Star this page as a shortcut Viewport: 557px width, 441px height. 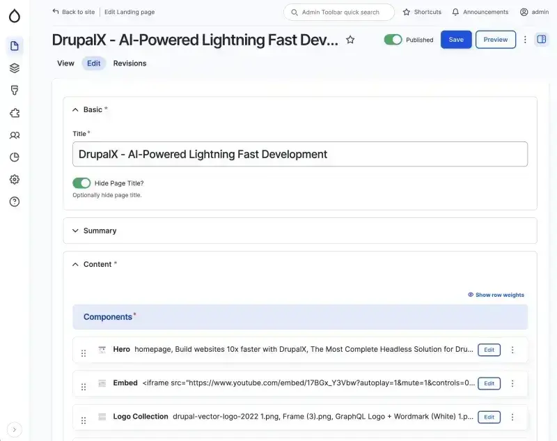pyautogui.click(x=350, y=40)
